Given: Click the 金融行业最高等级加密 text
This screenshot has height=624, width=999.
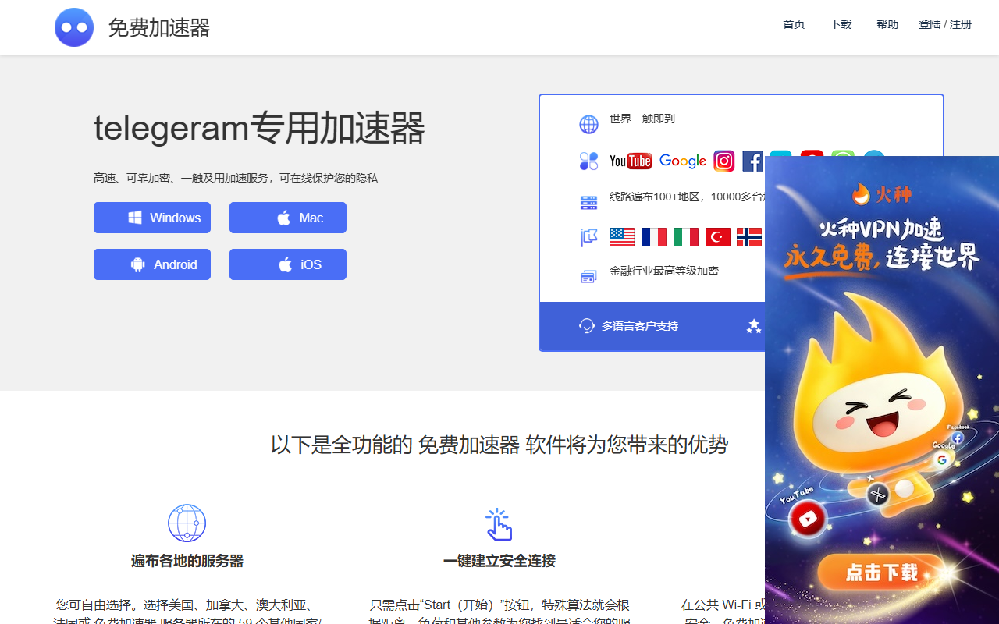Looking at the screenshot, I should click(x=664, y=271).
